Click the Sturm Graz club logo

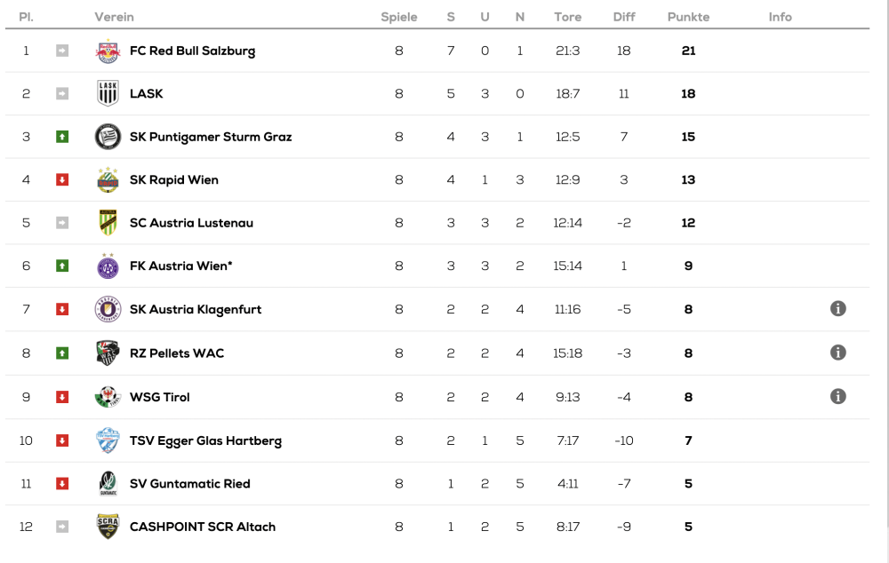(x=108, y=137)
